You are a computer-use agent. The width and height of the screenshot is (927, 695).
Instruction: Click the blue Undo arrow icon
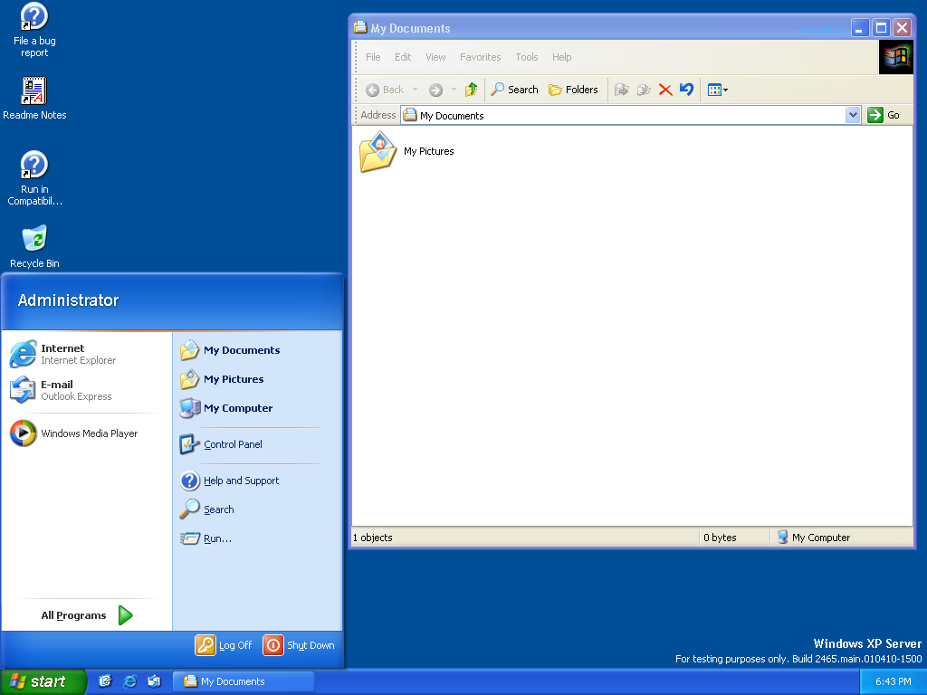(x=686, y=90)
